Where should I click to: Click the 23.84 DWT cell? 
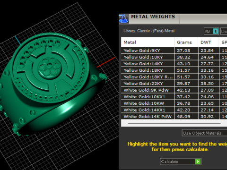(209, 51)
